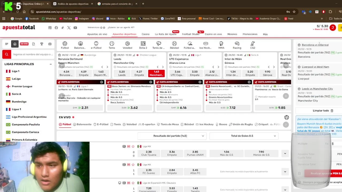Open the Barcelona vs Villarreal link in betslip
Screen dimensions: 342x192
point(315,45)
